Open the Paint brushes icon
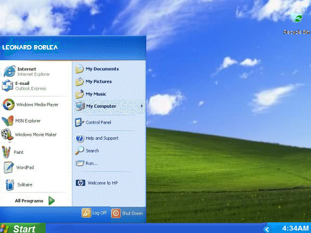The width and height of the screenshot is (311, 233). coord(6,152)
